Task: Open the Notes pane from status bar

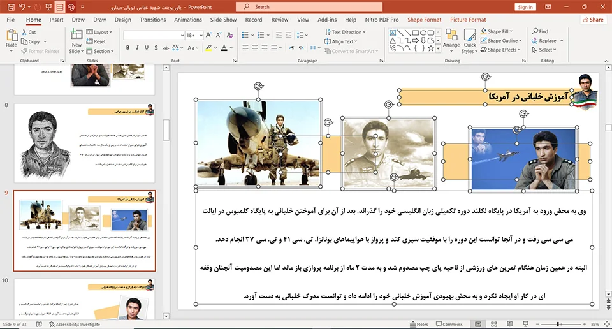Action: coord(419,324)
